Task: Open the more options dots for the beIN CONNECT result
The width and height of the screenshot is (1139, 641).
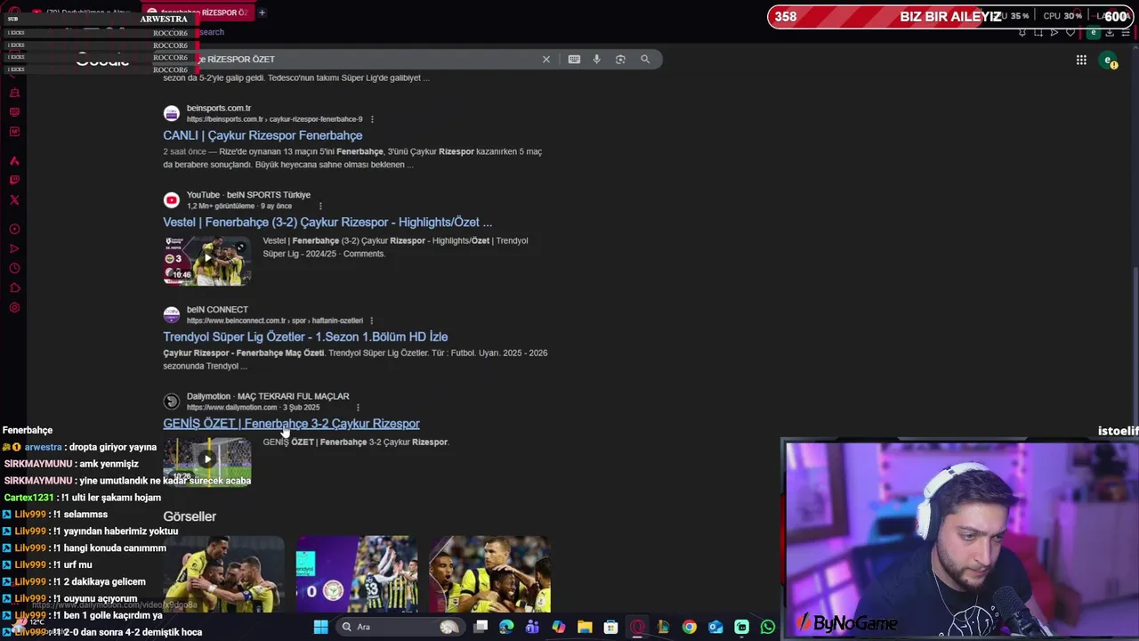Action: (x=371, y=320)
